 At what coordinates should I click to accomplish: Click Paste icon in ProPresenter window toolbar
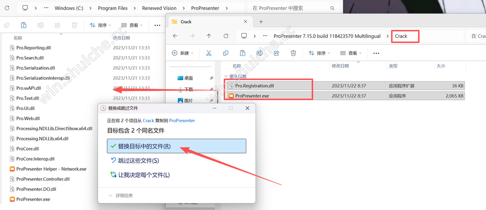[24, 25]
